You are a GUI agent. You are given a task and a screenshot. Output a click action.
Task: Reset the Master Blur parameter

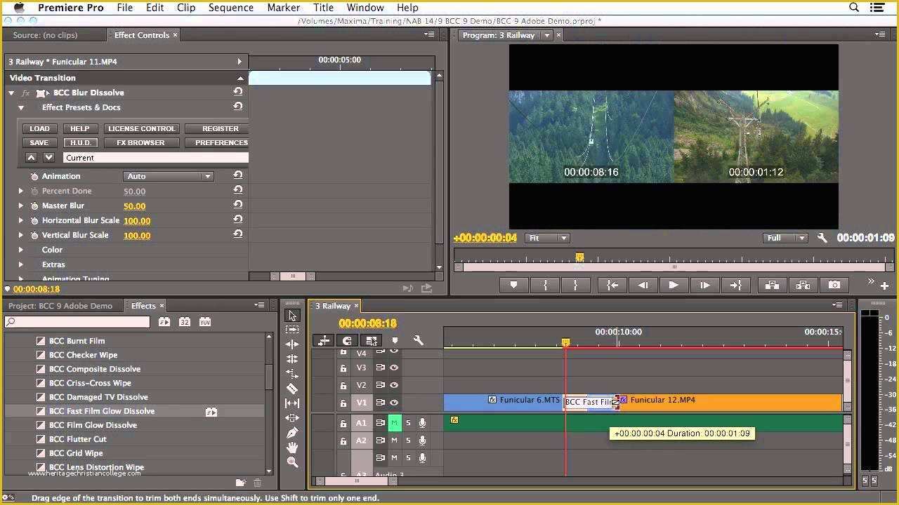tap(238, 205)
